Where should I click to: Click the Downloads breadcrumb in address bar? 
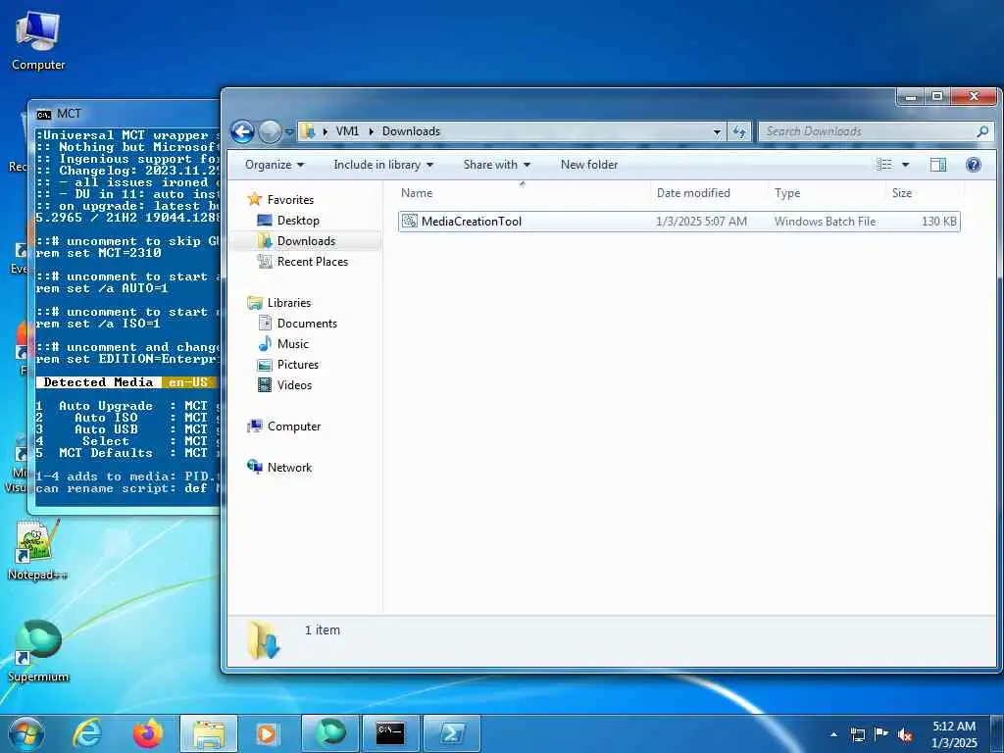[x=411, y=131]
